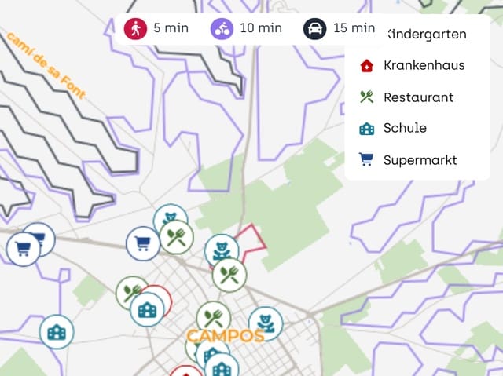Click the restaurant marker above the CAMPOS label
This screenshot has height=376, width=503.
[x=214, y=318]
